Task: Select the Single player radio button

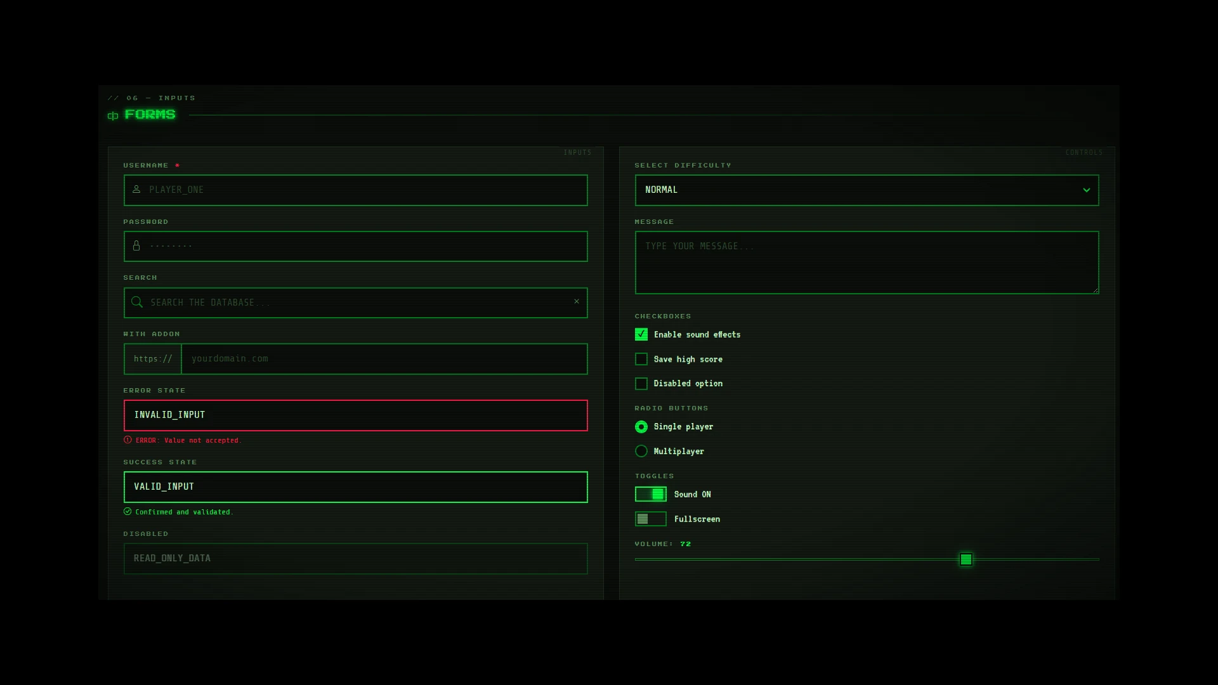Action: 641,427
